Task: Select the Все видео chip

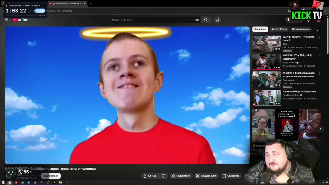Action: coord(260,29)
